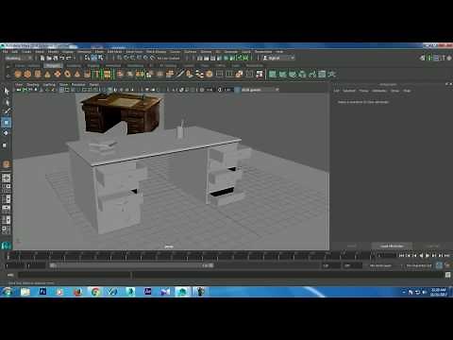The image size is (453, 340).
Task: Click the Open Scene icon
Action: 49,58
